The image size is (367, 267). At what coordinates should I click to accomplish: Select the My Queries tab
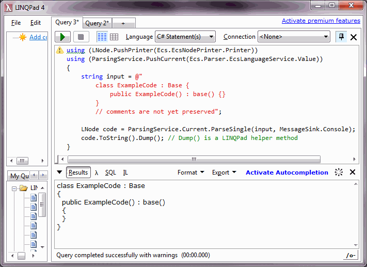tap(19, 176)
